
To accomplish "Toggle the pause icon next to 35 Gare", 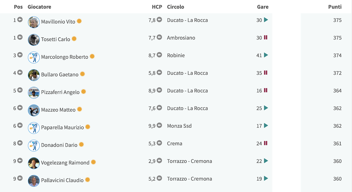I will 266,73.
